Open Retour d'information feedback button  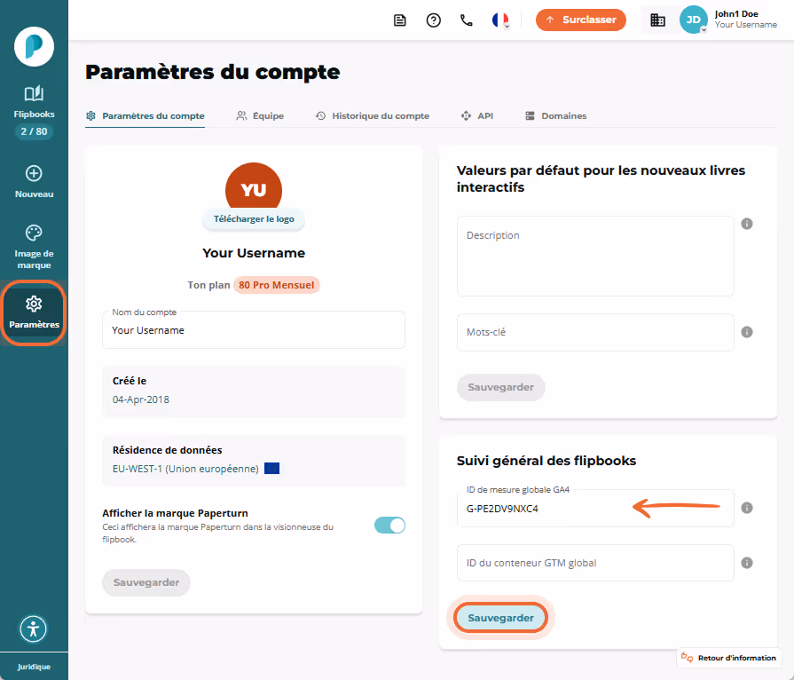click(x=729, y=658)
